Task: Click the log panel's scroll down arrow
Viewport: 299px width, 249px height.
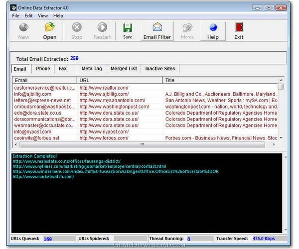Action: click(286, 230)
